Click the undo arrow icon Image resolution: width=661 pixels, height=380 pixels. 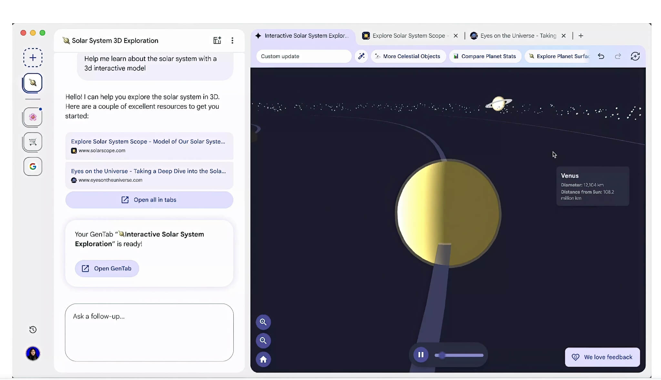601,56
